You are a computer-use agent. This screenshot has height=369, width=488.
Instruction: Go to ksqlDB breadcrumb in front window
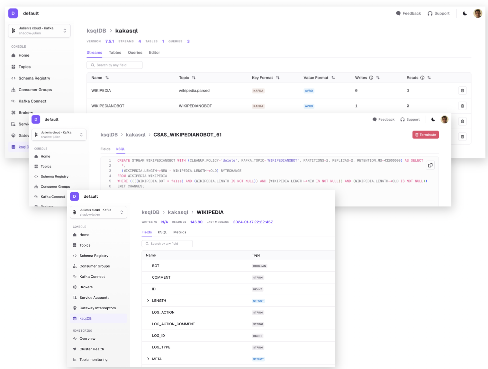(150, 212)
